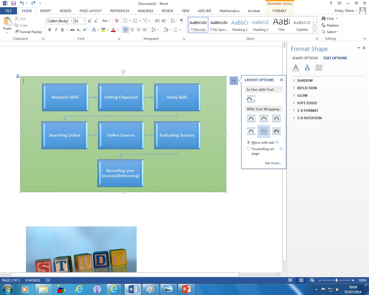
Task: Click the Square text wrapping icon
Action: [x=251, y=118]
